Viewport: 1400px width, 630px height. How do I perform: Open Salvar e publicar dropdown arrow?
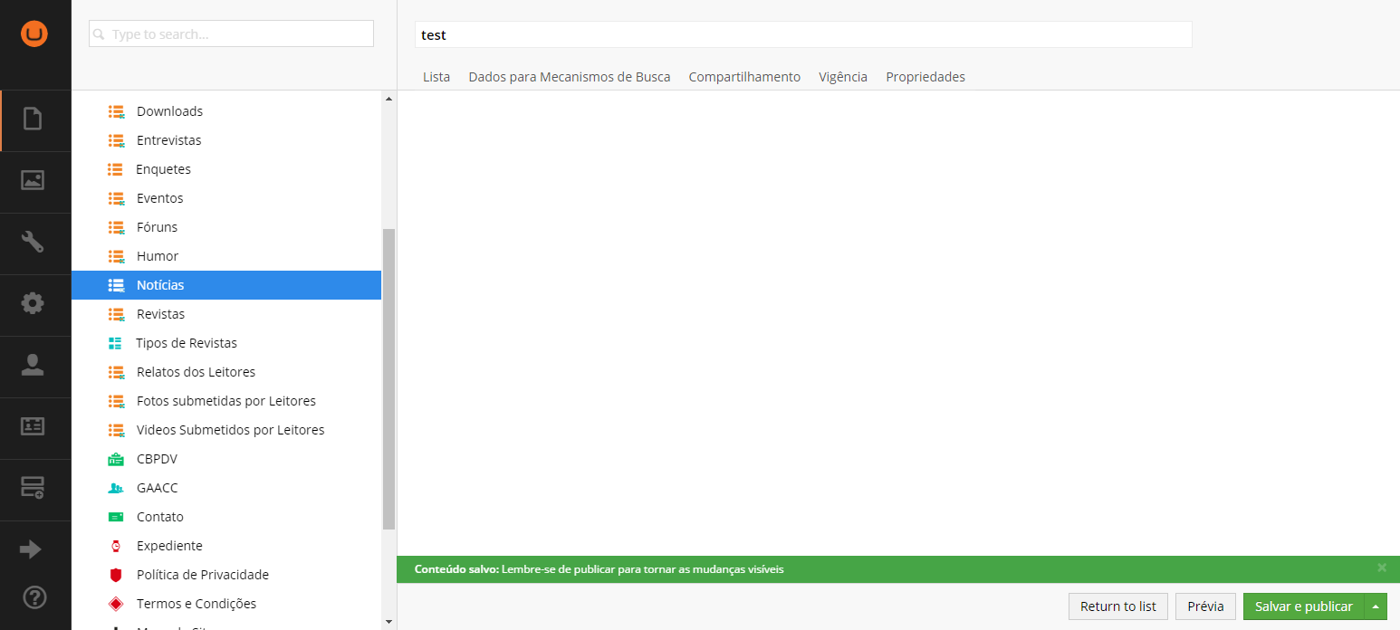pos(1376,606)
